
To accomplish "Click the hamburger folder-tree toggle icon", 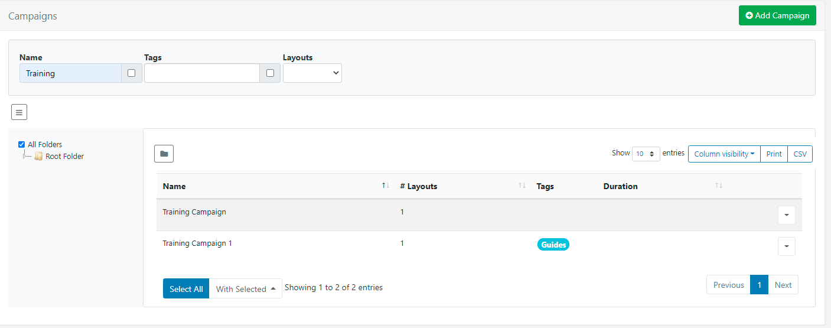I will pos(19,112).
